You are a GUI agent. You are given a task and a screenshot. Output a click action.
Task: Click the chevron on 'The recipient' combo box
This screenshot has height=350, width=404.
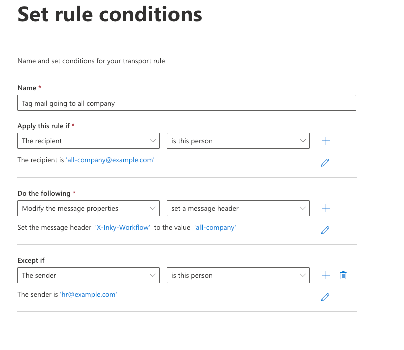coord(153,141)
